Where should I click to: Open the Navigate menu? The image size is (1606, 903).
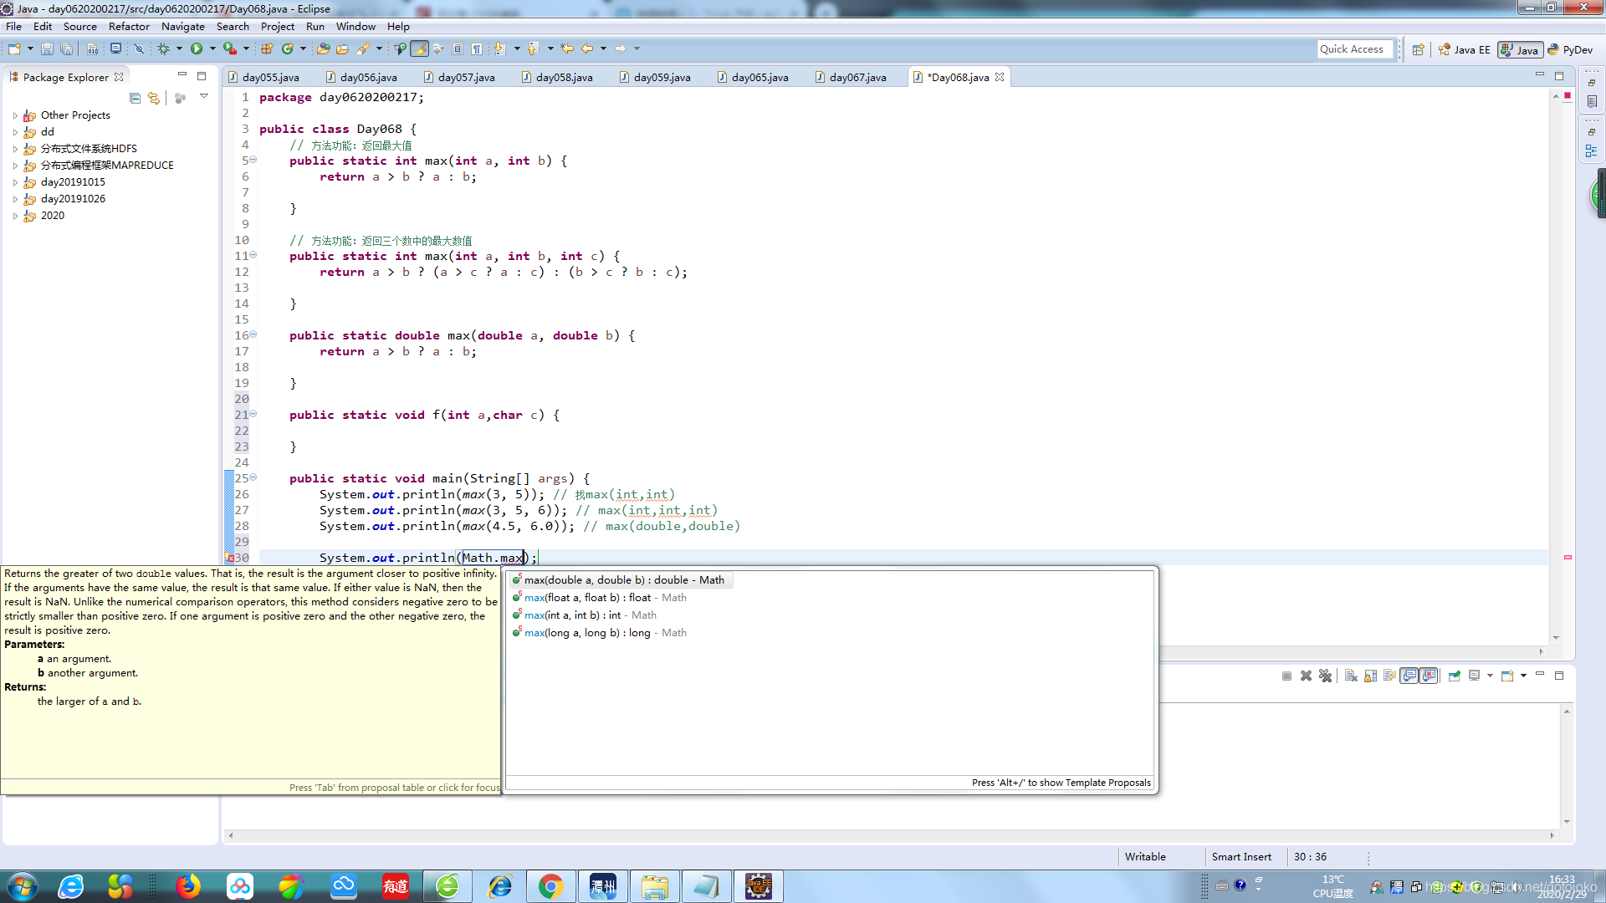coord(182,26)
